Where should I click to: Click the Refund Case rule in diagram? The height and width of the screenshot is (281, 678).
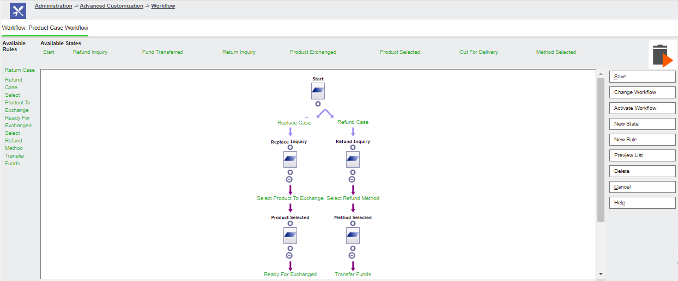pos(353,122)
